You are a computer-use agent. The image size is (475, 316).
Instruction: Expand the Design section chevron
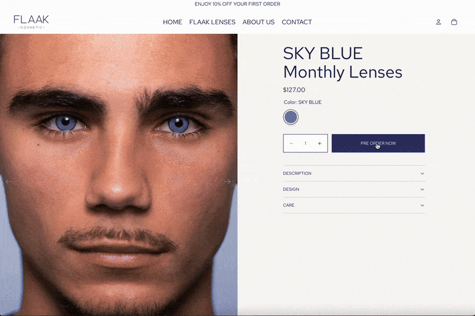422,189
